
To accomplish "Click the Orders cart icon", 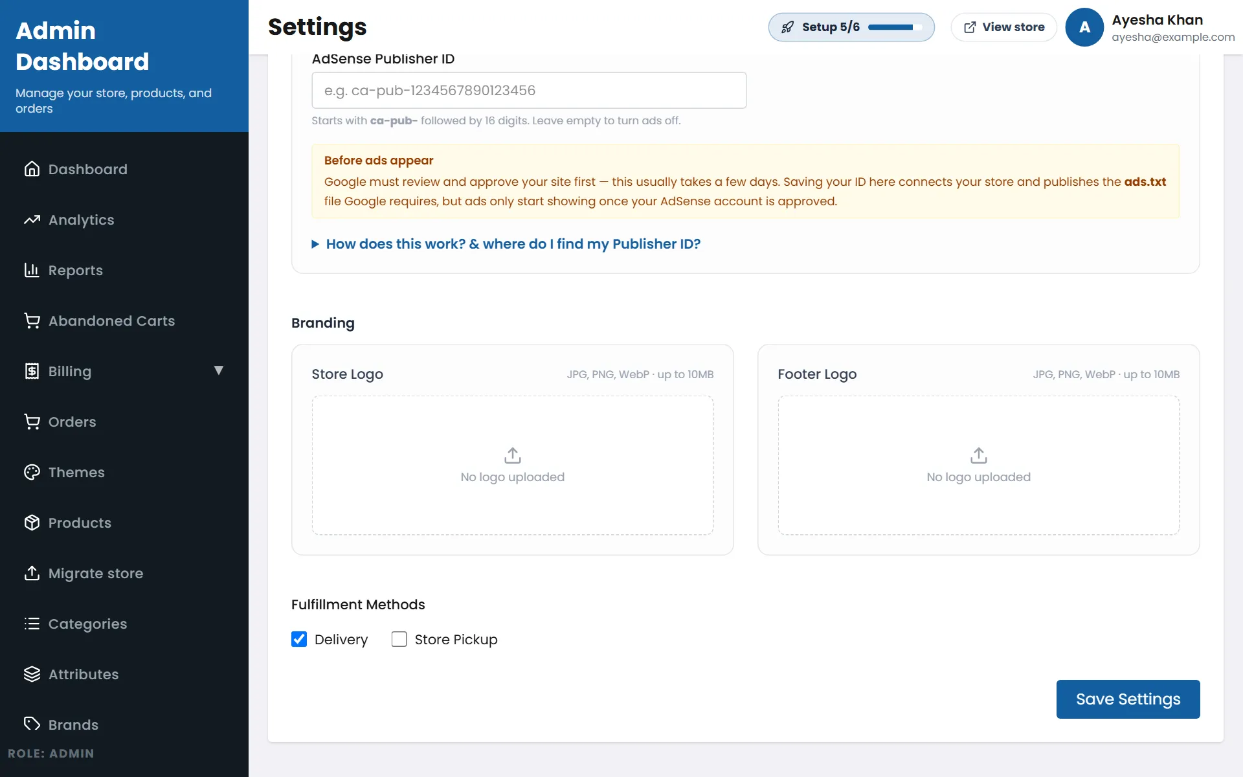I will click(32, 422).
